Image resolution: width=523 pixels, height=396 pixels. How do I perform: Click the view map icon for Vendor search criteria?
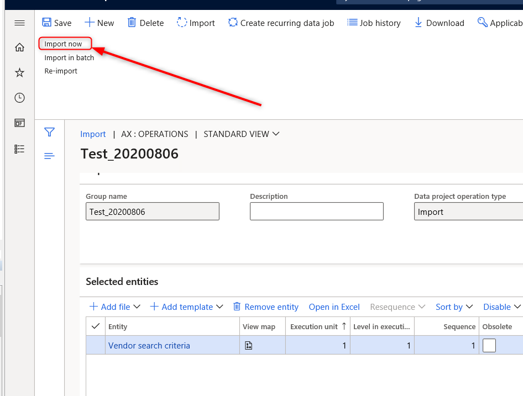pos(248,345)
